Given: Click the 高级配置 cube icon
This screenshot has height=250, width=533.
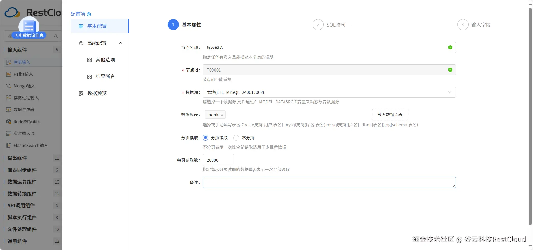Looking at the screenshot, I should tap(81, 43).
